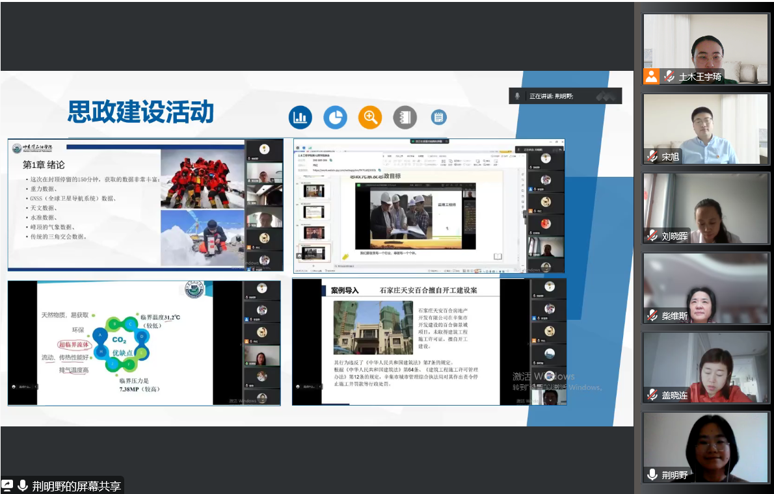Click the screen share icon at bottom left
The width and height of the screenshot is (774, 494).
(8, 486)
